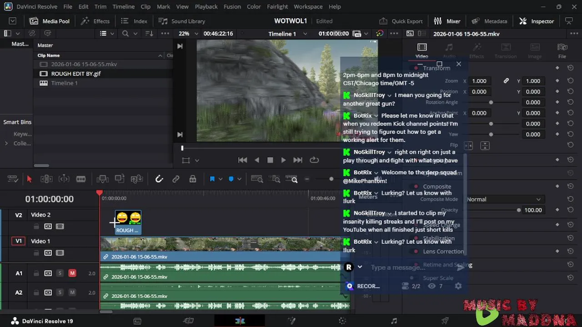Select ROUGH EDIT BY.gif clip in pool
Viewport: 582px width, 327px height.
pyautogui.click(x=76, y=74)
